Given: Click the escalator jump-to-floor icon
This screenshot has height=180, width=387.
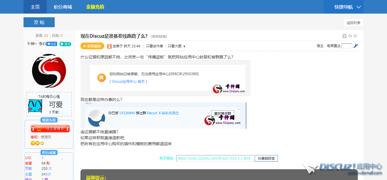Looking at the screenshot, I should pyautogui.click(x=356, y=46).
